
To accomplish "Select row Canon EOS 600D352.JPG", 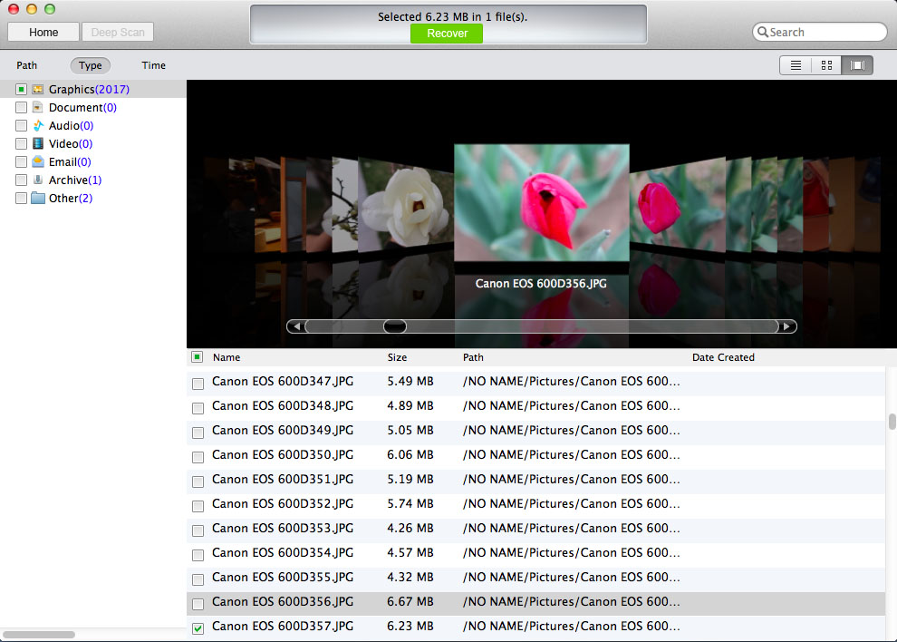I will [x=536, y=506].
